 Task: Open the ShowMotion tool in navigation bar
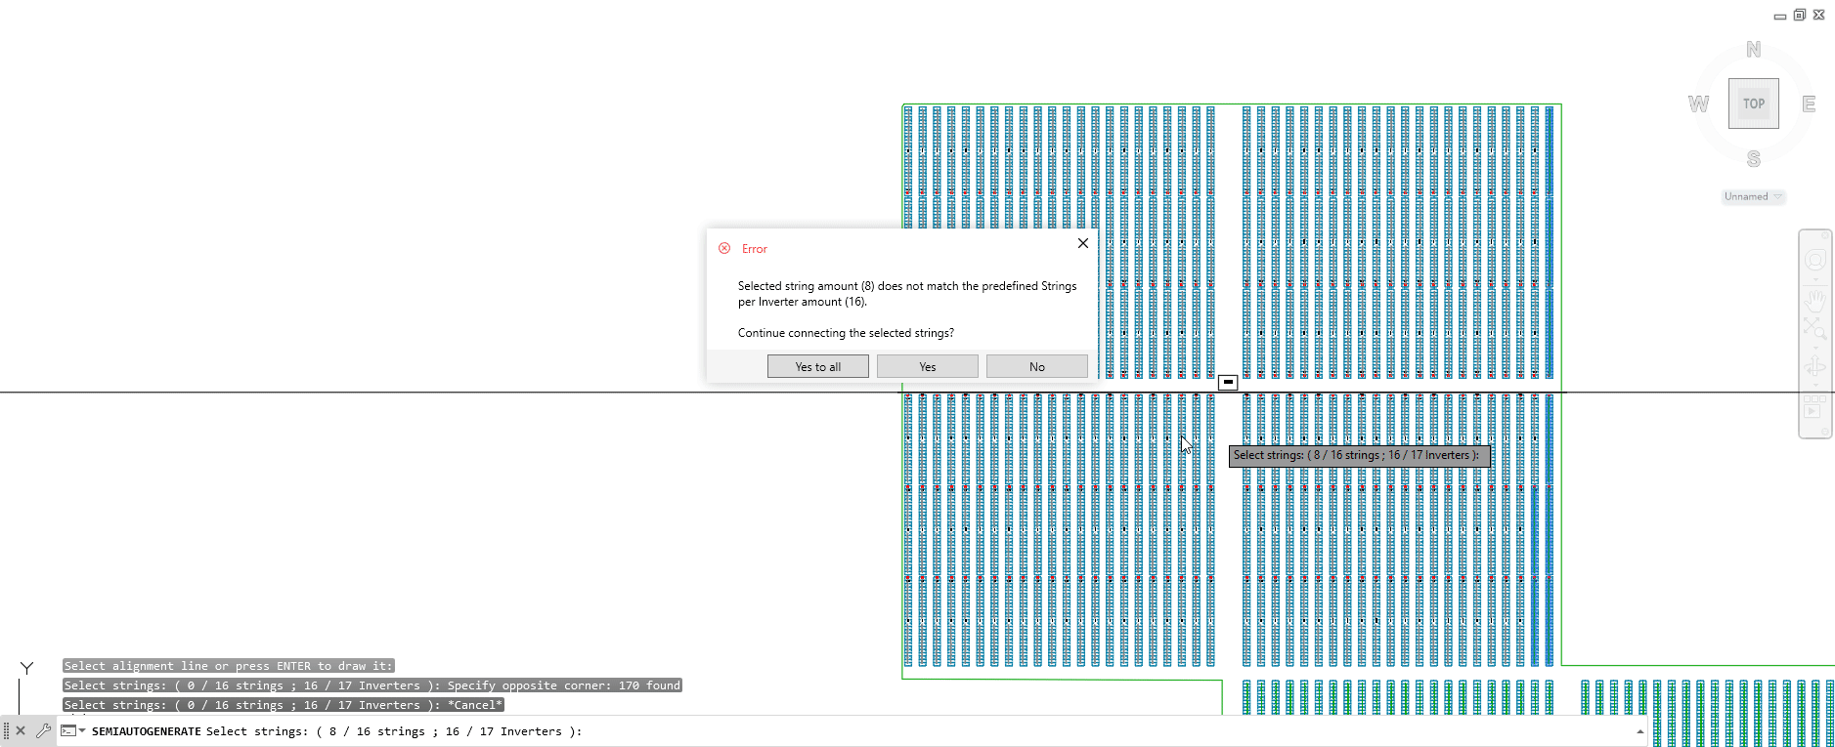point(1815,405)
